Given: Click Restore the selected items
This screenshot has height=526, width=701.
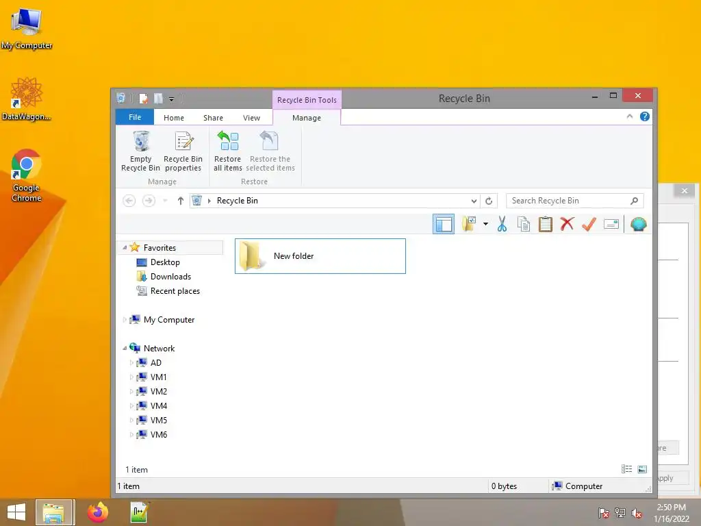Looking at the screenshot, I should pyautogui.click(x=270, y=151).
